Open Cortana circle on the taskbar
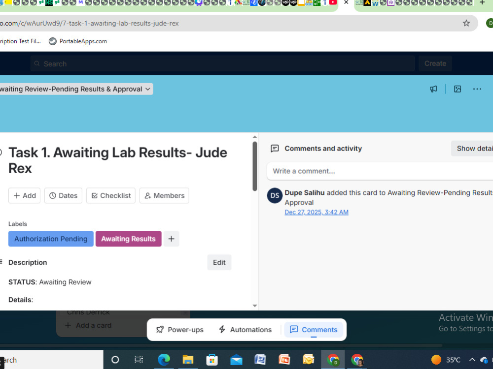This screenshot has width=493, height=369. (x=115, y=360)
